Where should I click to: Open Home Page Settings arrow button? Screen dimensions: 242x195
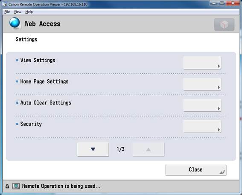click(x=202, y=84)
